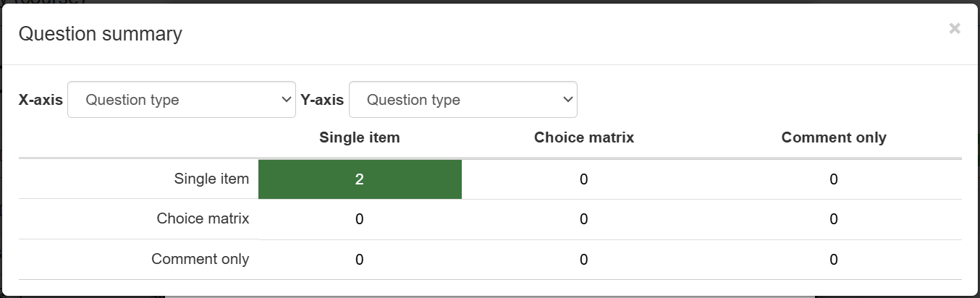Image resolution: width=980 pixels, height=298 pixels.
Task: Click the Comment only row, Single item column cell
Action: click(x=360, y=260)
